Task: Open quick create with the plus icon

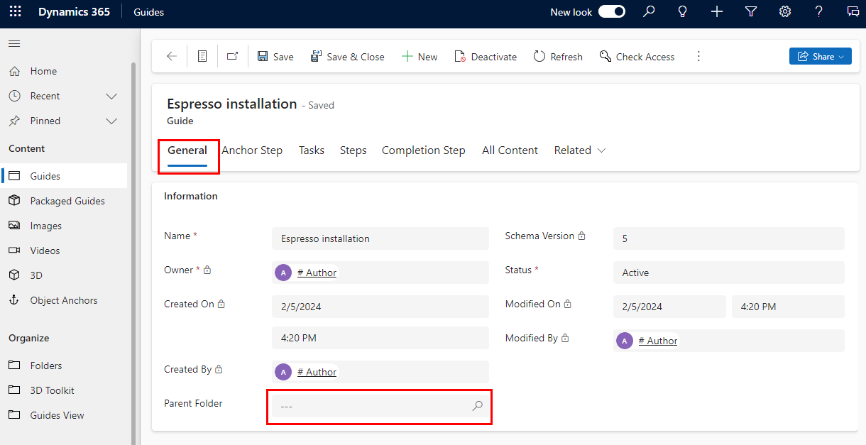Action: click(716, 11)
